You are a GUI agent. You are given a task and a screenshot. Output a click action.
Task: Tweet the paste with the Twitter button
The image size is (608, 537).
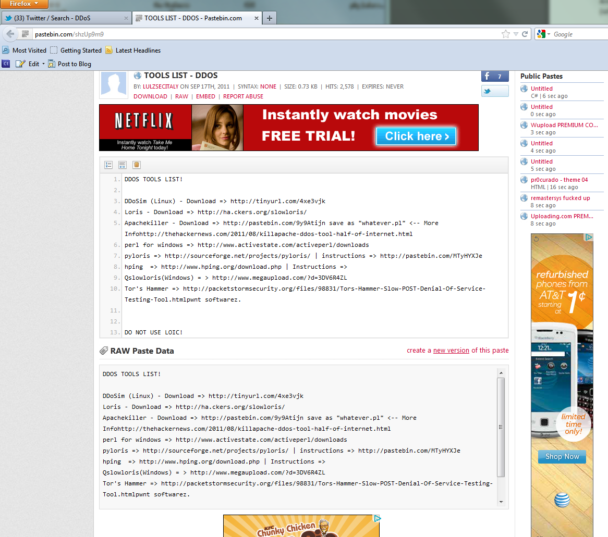pyautogui.click(x=495, y=91)
